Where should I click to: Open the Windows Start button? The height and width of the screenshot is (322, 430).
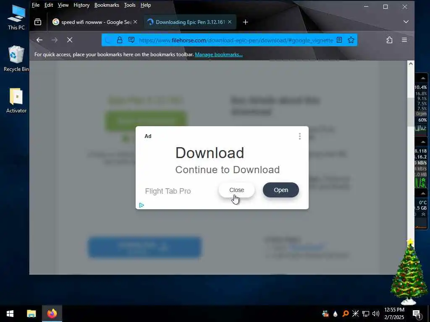10,314
